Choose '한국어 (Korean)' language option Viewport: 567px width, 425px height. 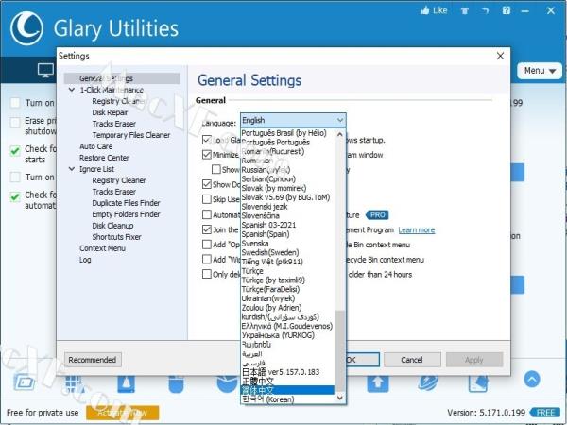pos(288,399)
